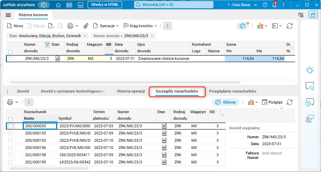Remove the Numer dowodu filter chip

click(152, 36)
